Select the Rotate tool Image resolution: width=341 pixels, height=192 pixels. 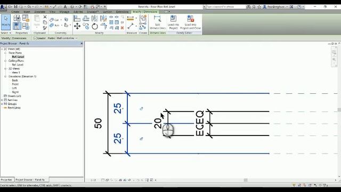coord(95,27)
